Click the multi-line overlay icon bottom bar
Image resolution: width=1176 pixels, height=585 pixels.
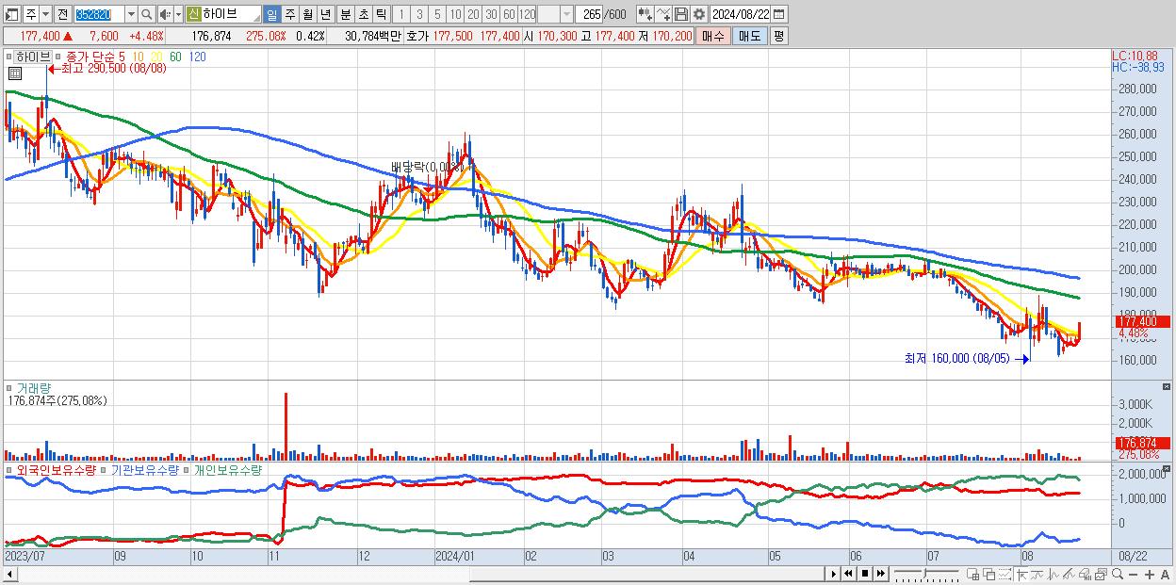(1070, 575)
